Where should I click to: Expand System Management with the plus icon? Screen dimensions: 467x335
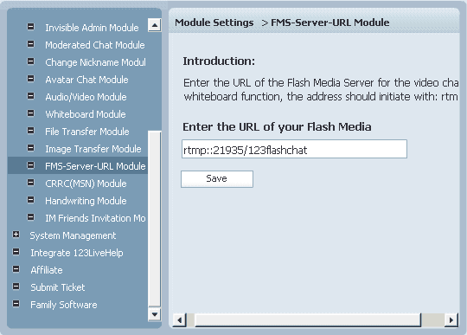[16, 235]
